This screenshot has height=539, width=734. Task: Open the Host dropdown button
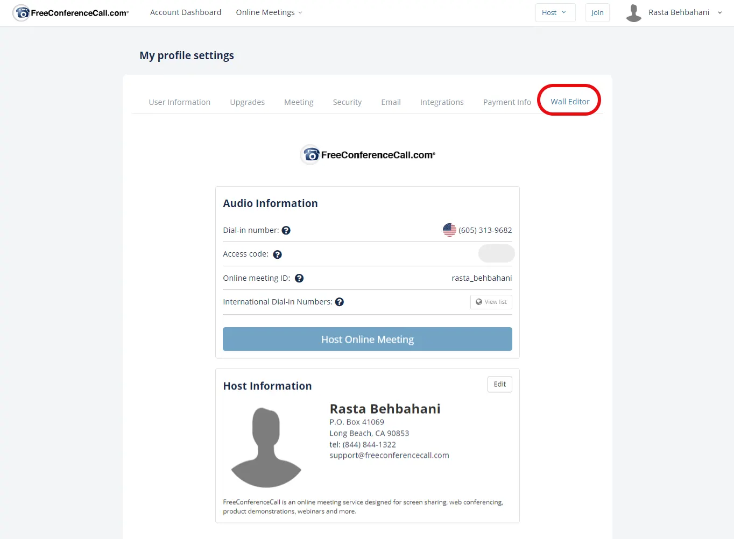coord(555,12)
